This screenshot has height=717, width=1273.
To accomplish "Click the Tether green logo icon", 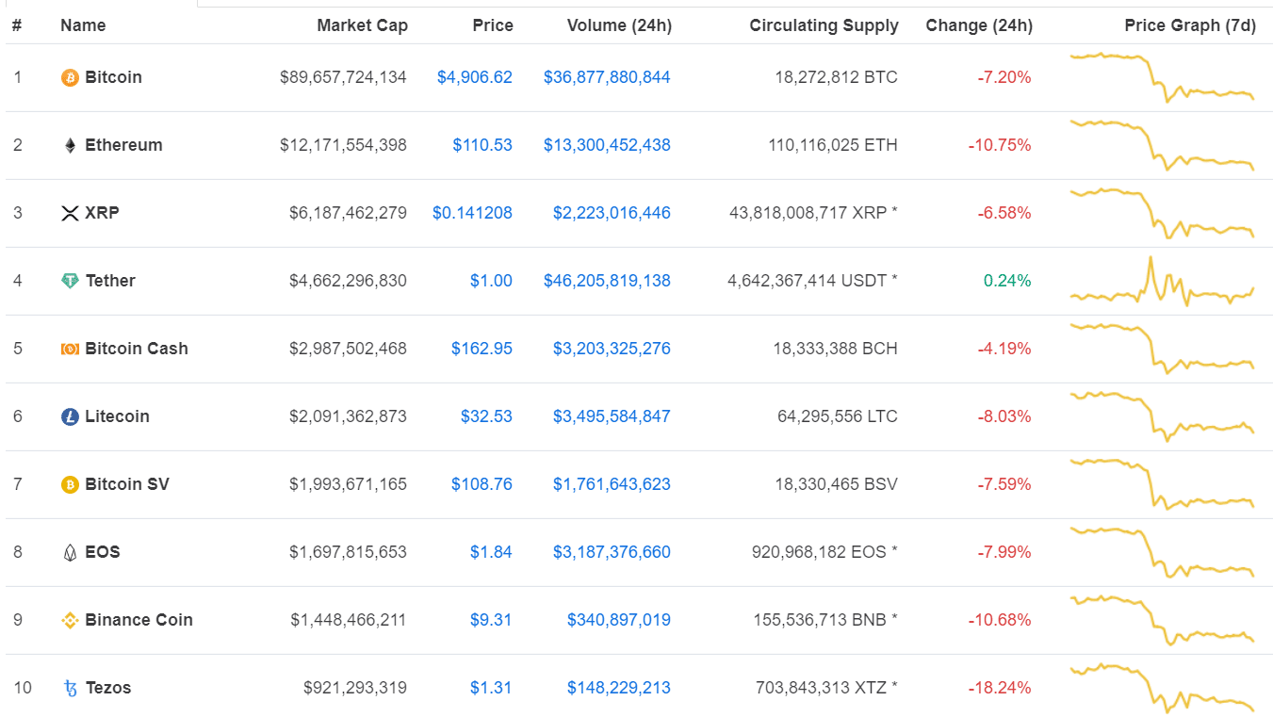I will click(x=70, y=281).
